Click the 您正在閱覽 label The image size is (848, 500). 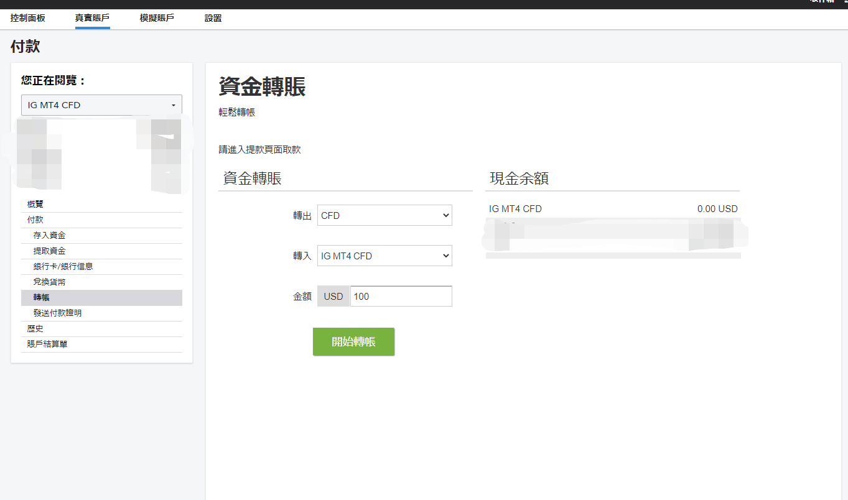point(54,81)
